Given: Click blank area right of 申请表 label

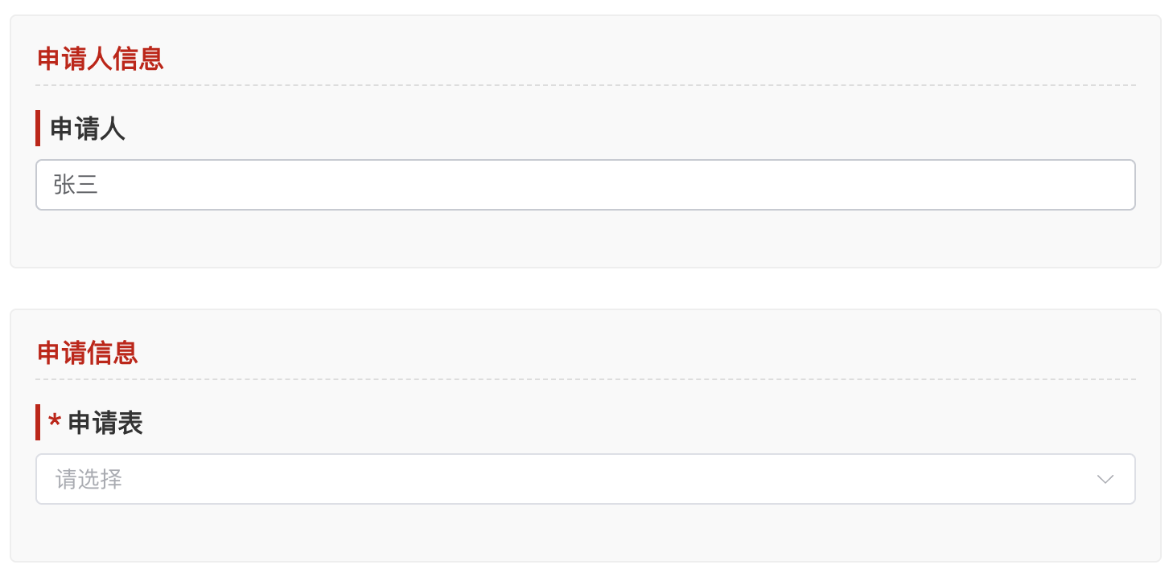Looking at the screenshot, I should pyautogui.click(x=644, y=423).
